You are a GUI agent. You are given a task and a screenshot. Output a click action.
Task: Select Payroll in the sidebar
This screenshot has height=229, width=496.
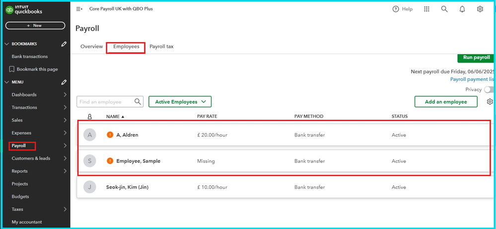[19, 146]
